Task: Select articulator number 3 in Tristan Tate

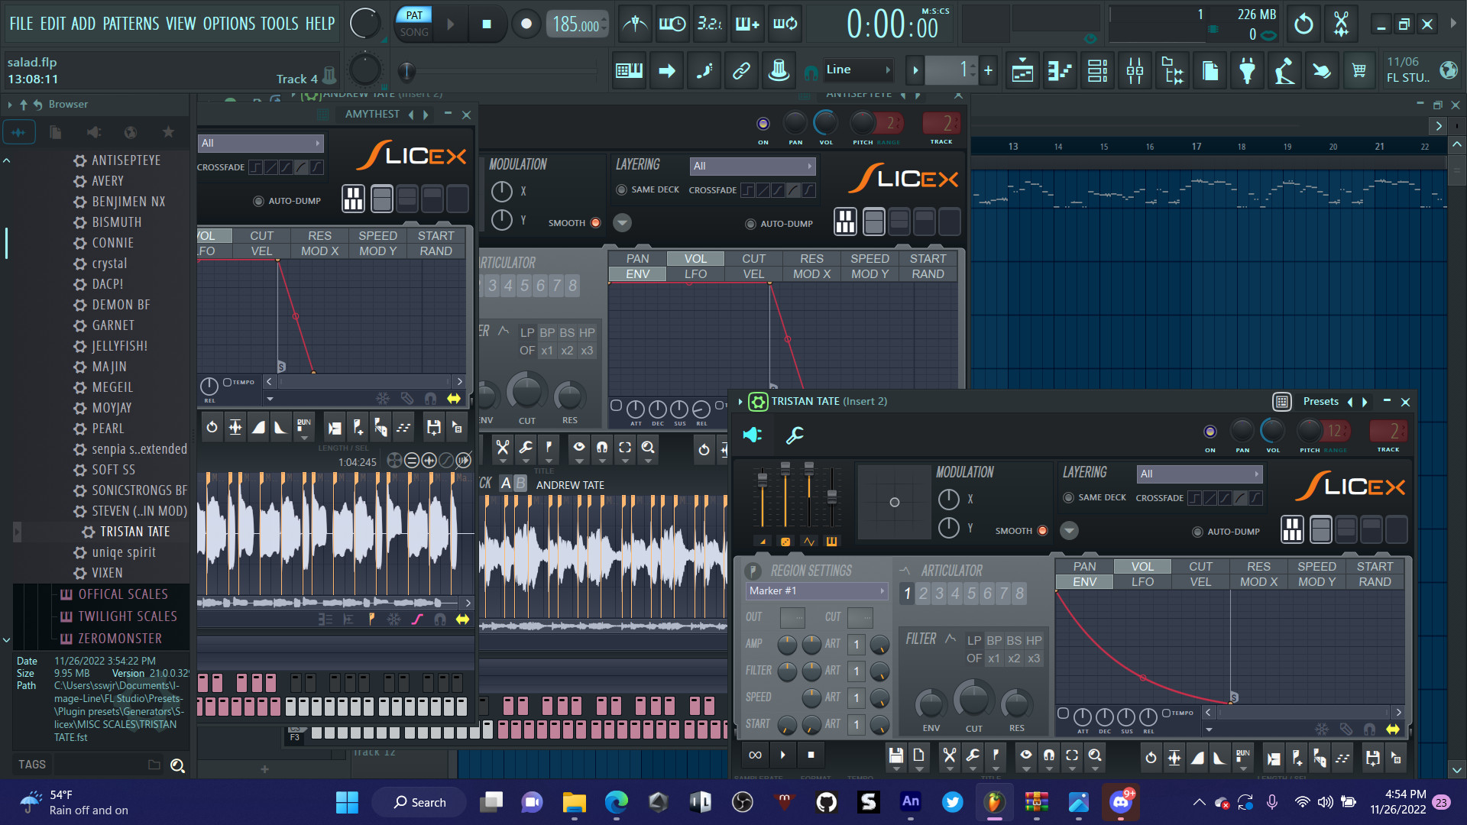Action: tap(939, 594)
